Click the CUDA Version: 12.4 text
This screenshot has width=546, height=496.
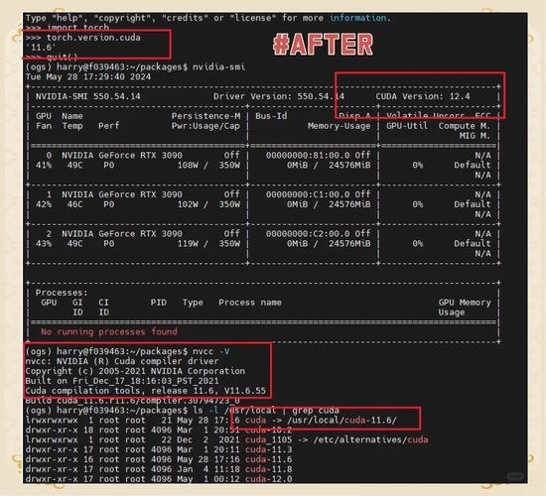(x=422, y=96)
